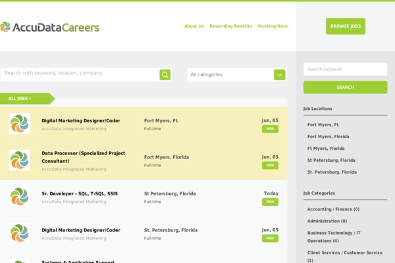Click 'AccuData Integrated Marketing' under Sr. Developer
The width and height of the screenshot is (395, 263).
[74, 202]
